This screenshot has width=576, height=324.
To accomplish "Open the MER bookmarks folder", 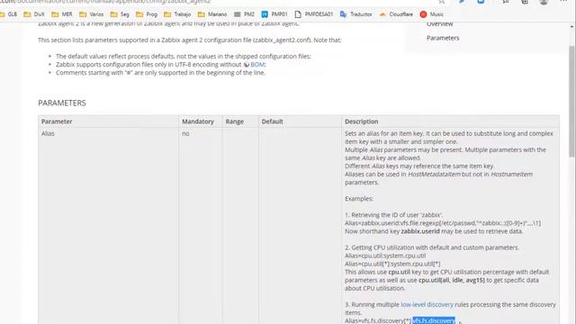I will 62,14.
